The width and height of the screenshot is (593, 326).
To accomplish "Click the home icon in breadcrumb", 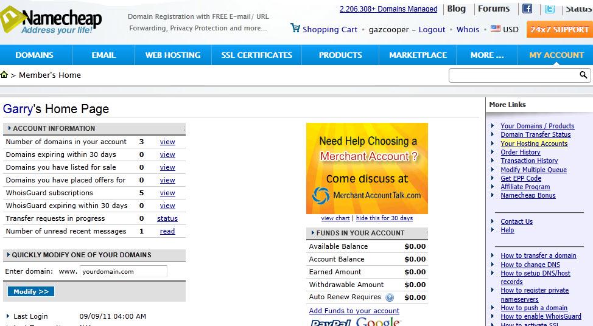I will point(4,75).
